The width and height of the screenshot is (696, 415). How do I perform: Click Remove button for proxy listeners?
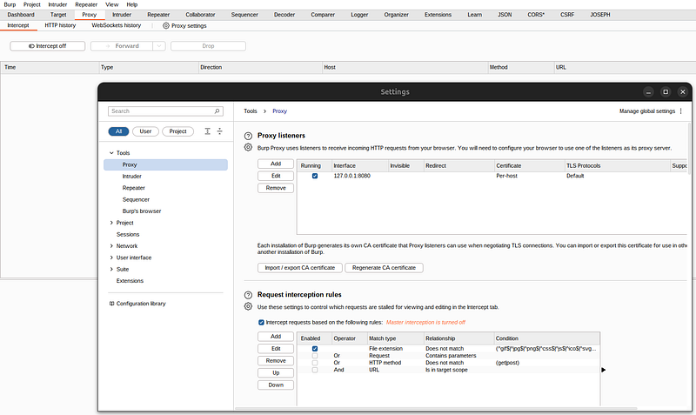pos(276,188)
